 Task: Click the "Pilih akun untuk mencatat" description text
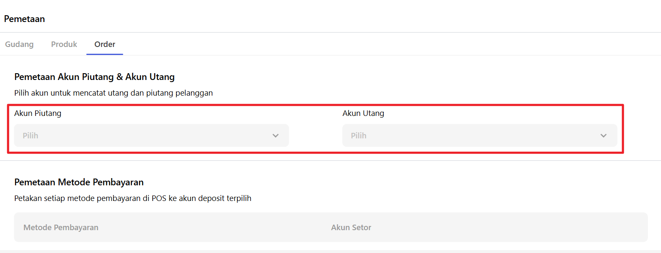113,93
